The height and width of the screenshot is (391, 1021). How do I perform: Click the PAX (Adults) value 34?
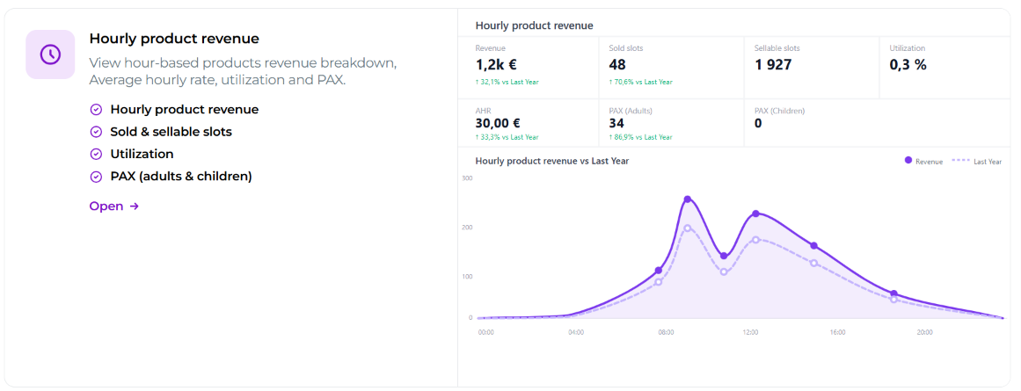(617, 123)
